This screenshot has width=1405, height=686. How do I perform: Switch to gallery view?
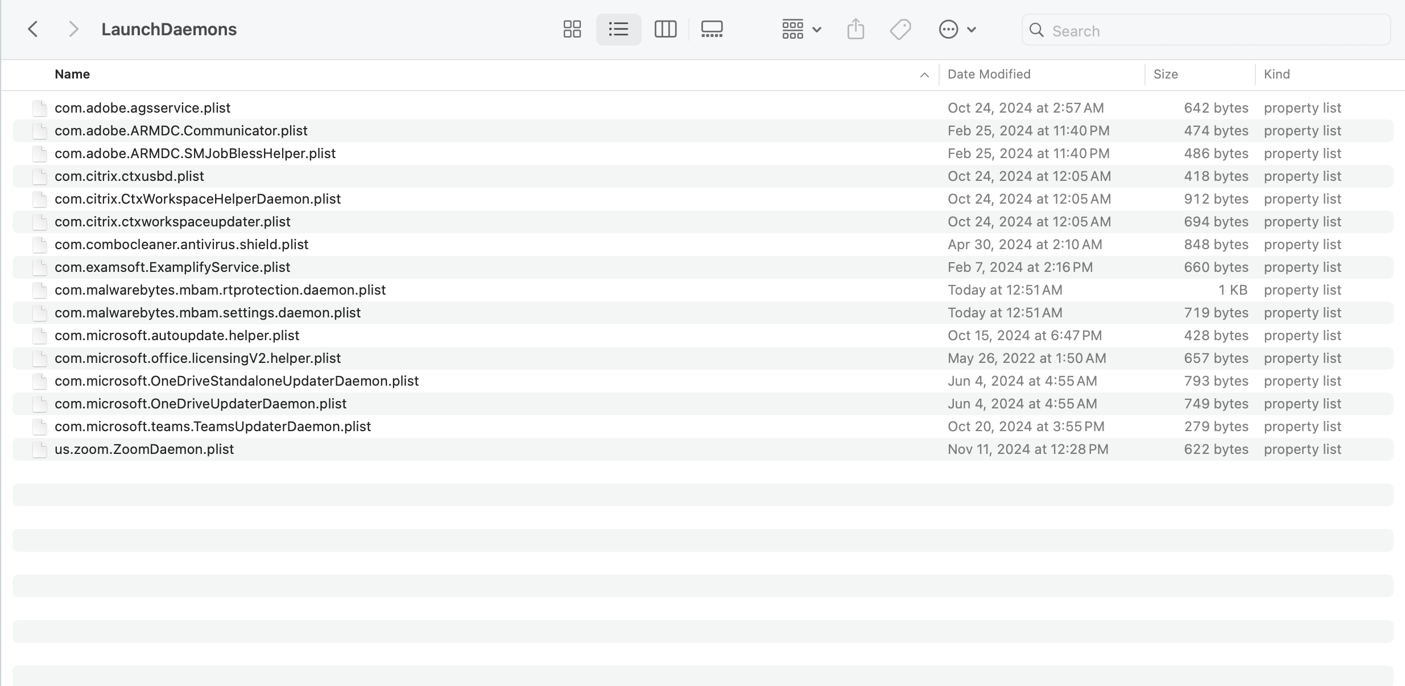click(712, 29)
